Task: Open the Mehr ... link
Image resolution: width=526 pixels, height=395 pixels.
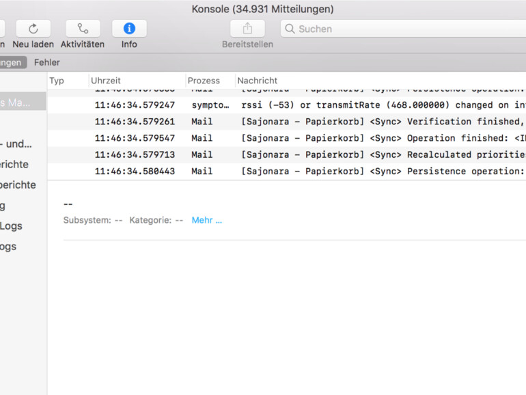Action: click(206, 220)
